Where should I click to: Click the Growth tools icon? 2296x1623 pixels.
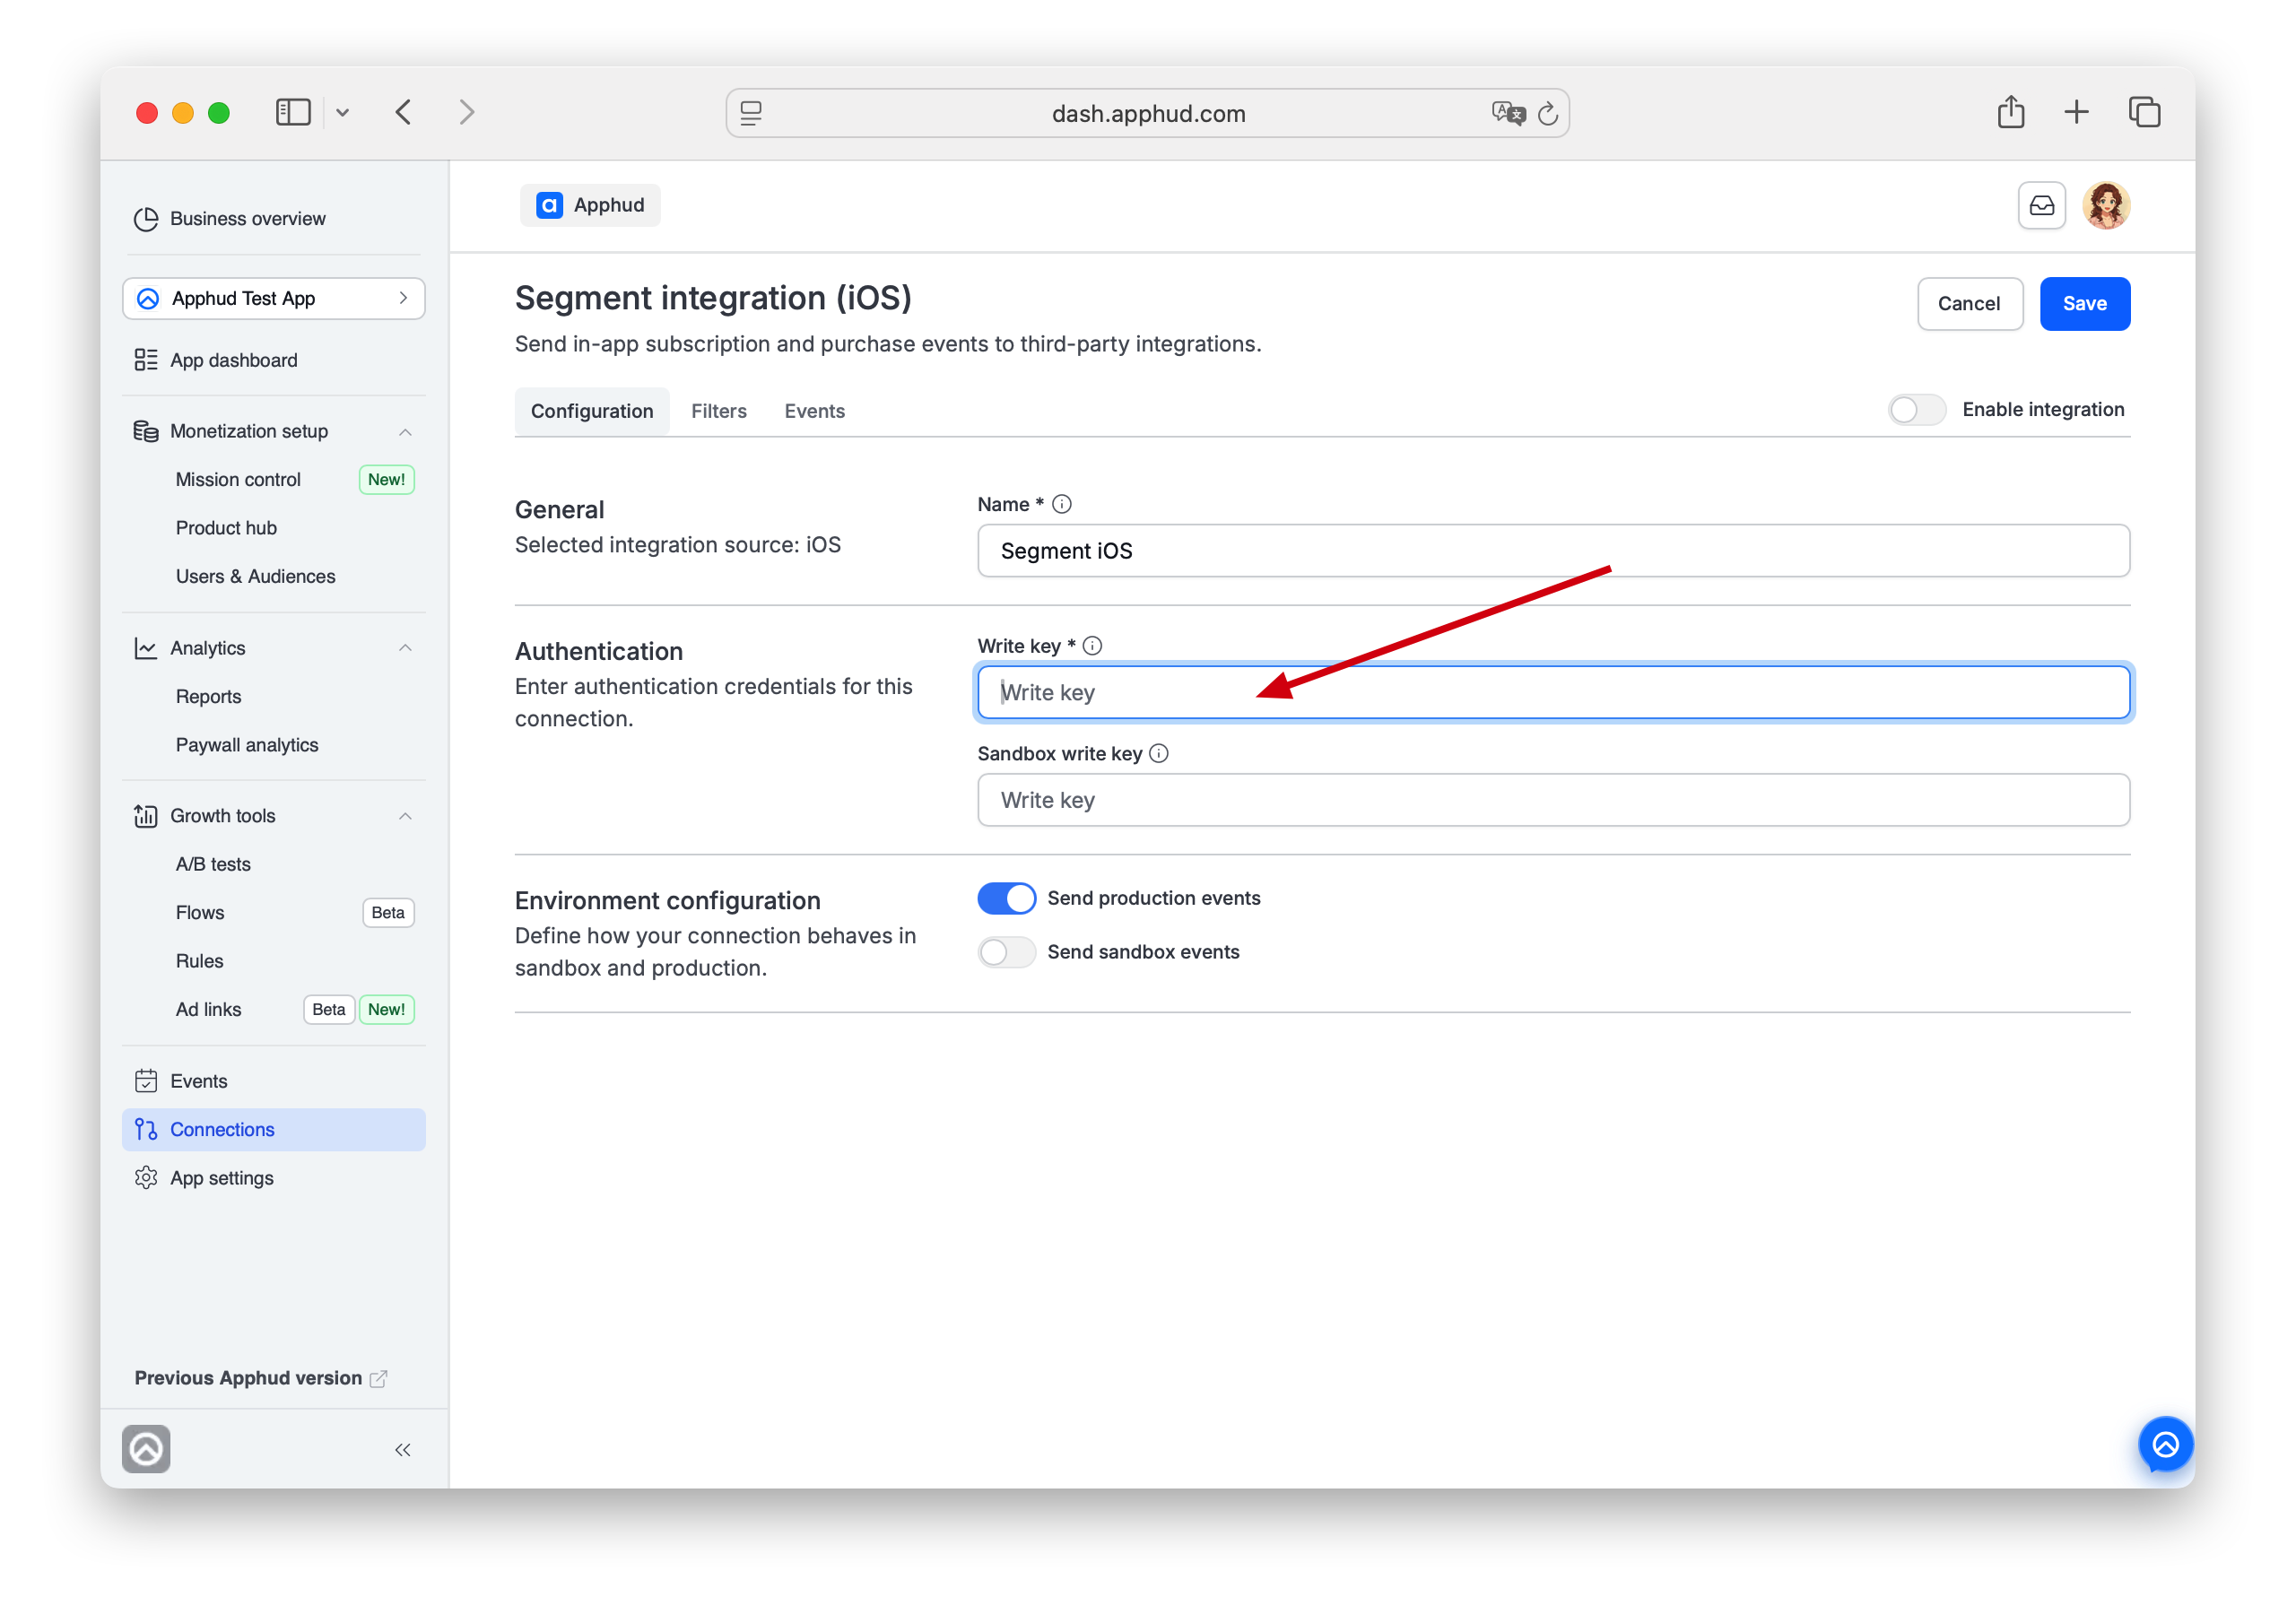click(146, 816)
